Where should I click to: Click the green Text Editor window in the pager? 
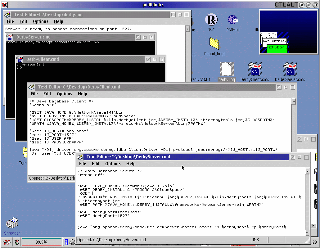[277, 48]
